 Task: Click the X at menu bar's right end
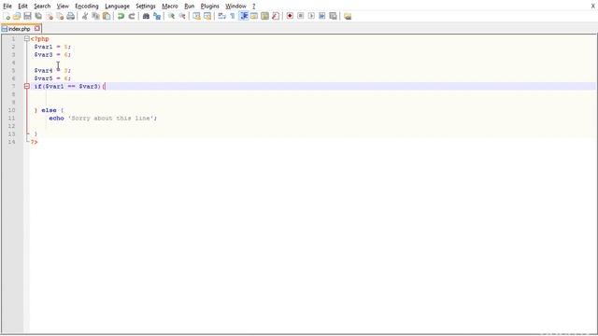coord(593,6)
